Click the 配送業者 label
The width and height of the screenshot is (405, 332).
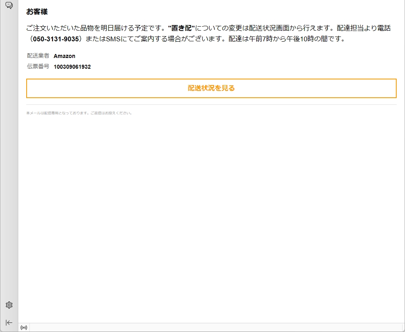pos(38,56)
